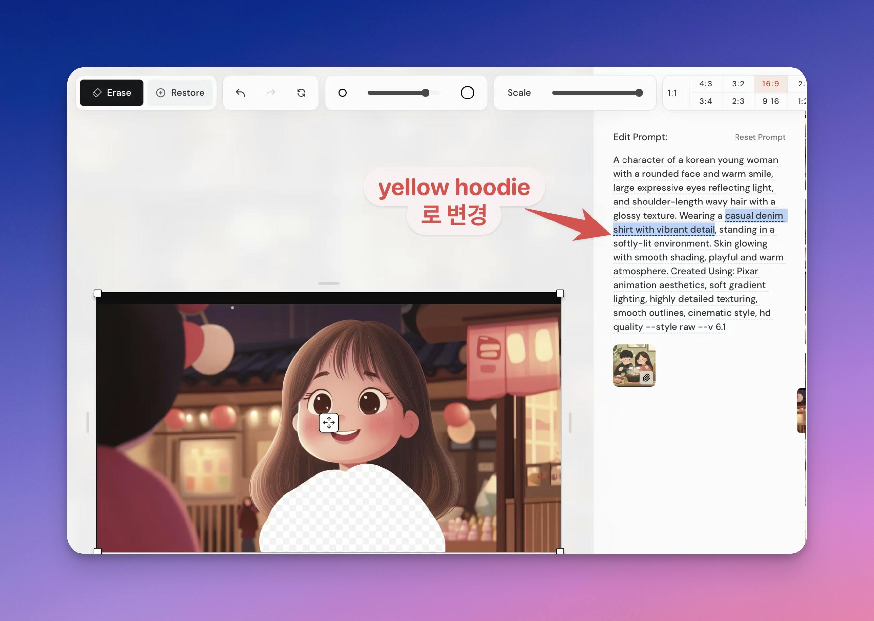The height and width of the screenshot is (621, 874).
Task: Switch to Restore mode
Action: (180, 93)
